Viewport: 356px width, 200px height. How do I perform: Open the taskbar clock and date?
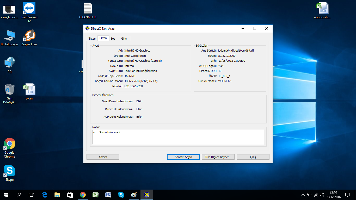point(334,195)
